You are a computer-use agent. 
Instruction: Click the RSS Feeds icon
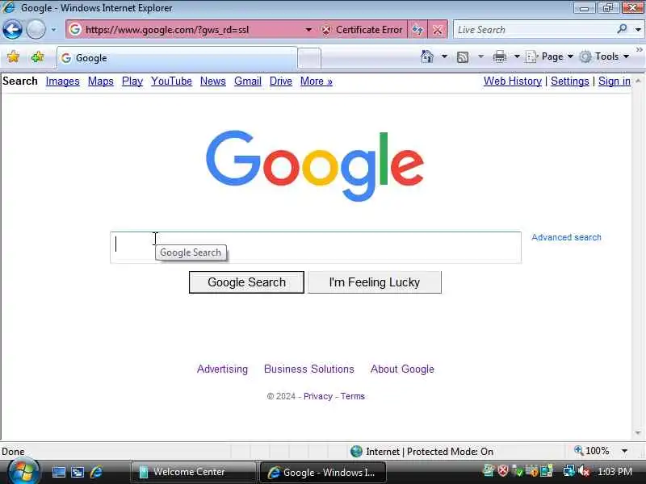point(463,56)
